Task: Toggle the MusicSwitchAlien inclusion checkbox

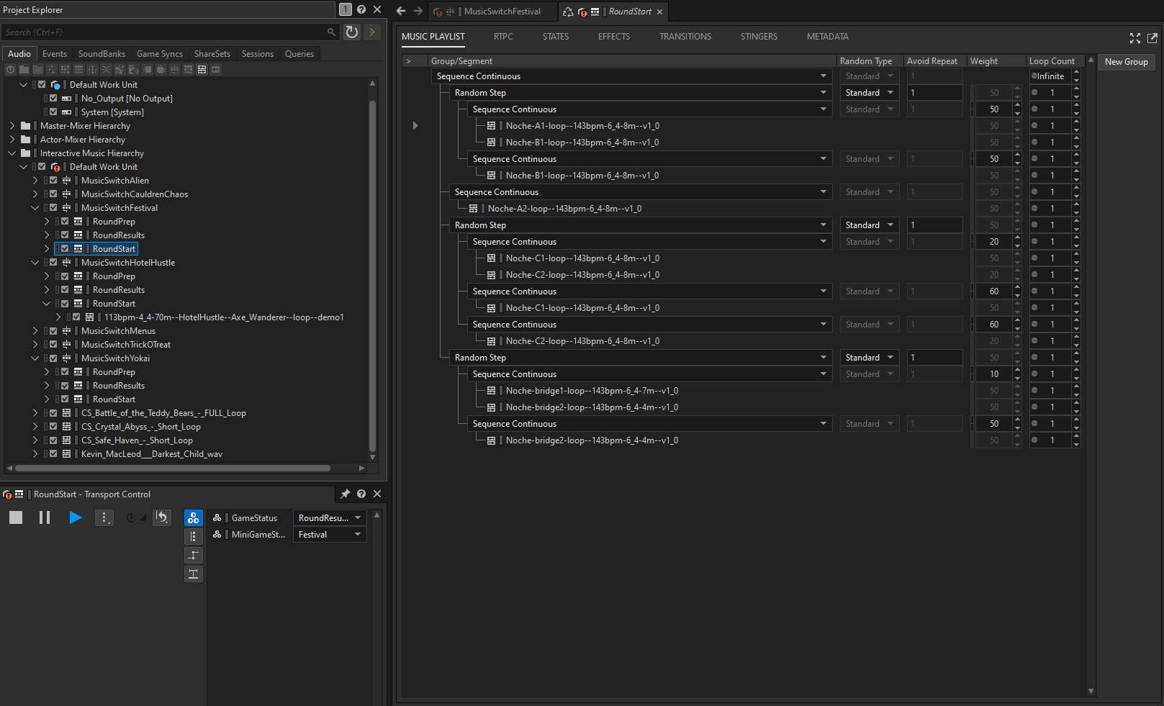Action: [x=53, y=181]
